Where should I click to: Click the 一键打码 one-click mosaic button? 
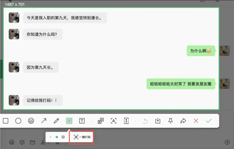click(82, 137)
